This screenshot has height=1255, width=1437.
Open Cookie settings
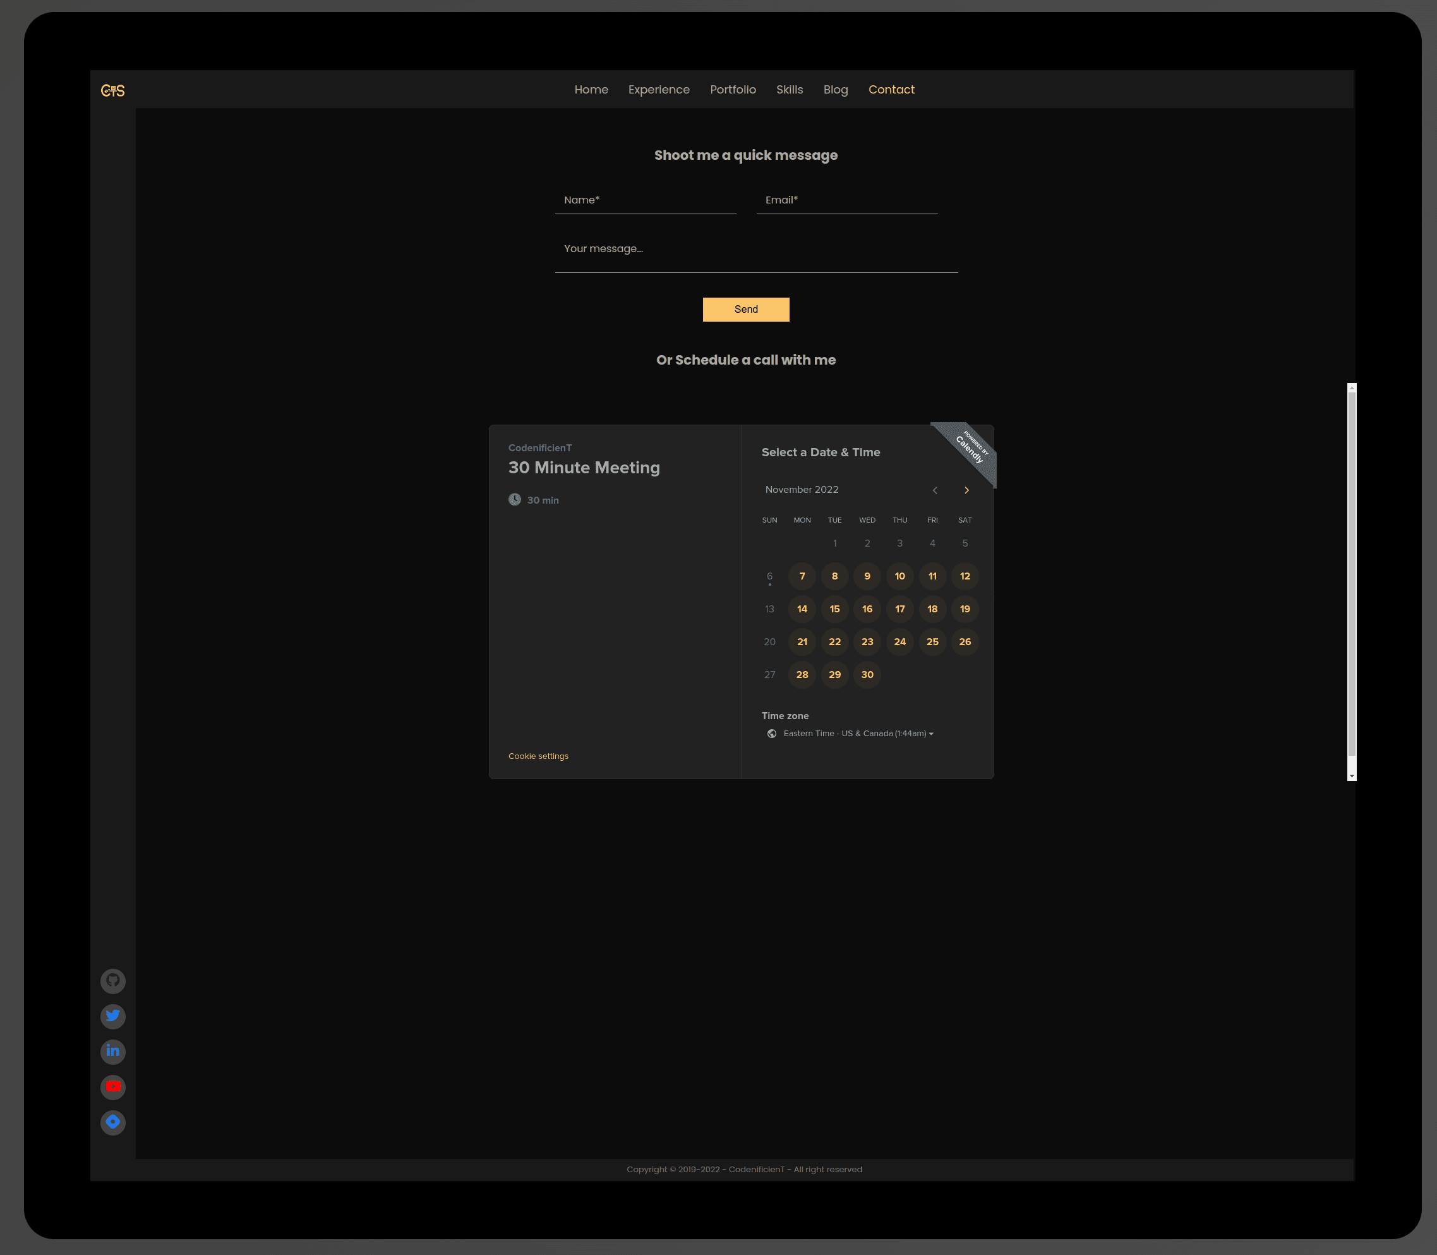(538, 756)
